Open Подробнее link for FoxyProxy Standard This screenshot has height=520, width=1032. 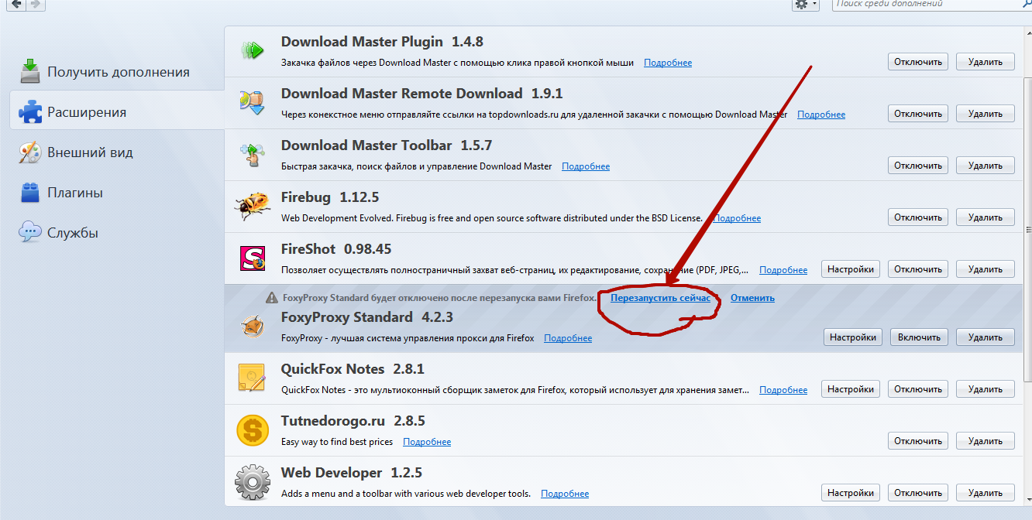[x=568, y=338]
